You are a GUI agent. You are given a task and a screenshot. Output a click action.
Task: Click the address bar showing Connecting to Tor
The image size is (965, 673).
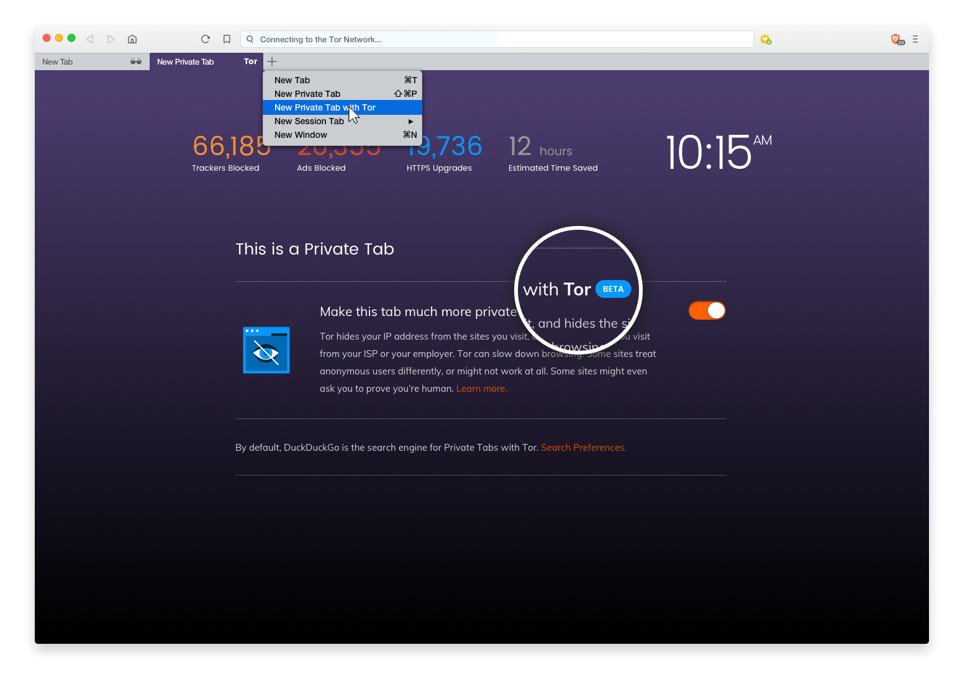pos(497,39)
